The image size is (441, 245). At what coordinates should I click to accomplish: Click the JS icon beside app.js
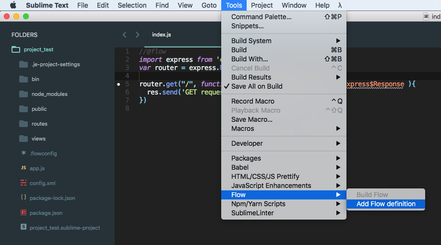[x=24, y=168]
